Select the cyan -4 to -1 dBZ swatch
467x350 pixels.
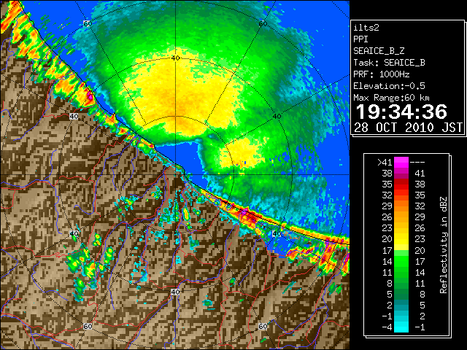[401, 327]
